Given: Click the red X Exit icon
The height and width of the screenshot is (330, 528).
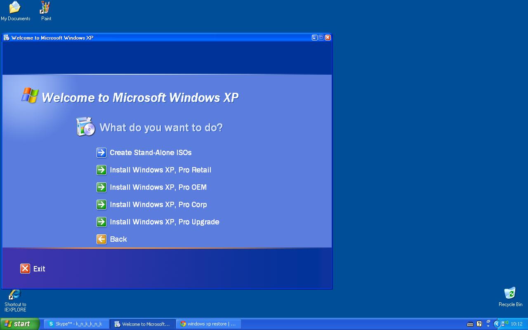Looking at the screenshot, I should click(25, 269).
